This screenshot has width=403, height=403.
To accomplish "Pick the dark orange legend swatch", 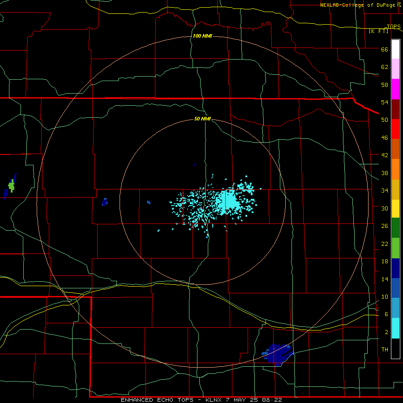I will pyautogui.click(x=395, y=149).
